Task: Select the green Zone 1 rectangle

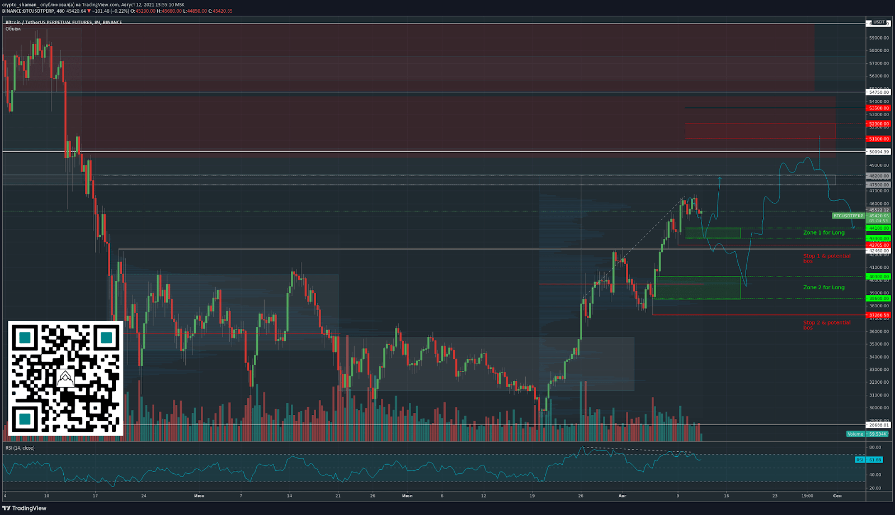Action: coord(712,233)
